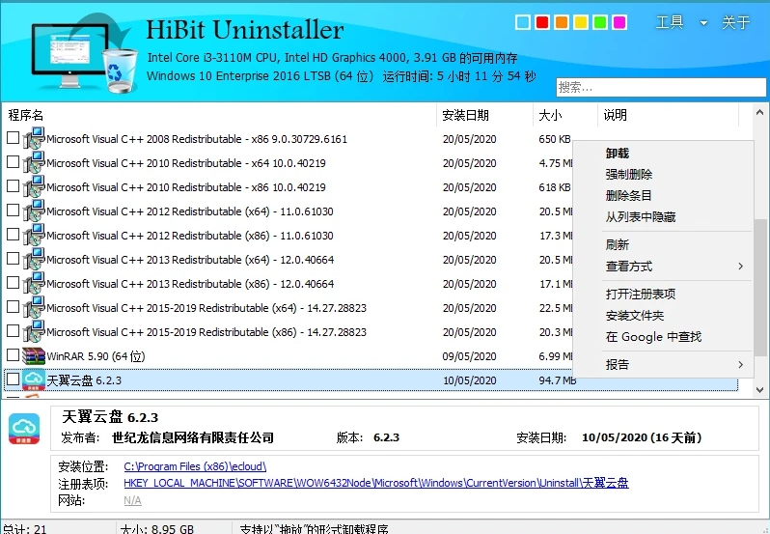Click the 94.7 MB size cell

(558, 380)
